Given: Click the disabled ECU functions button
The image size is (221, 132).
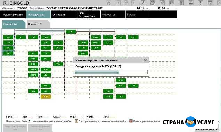Looking at the screenshot, I should click(40, 128).
